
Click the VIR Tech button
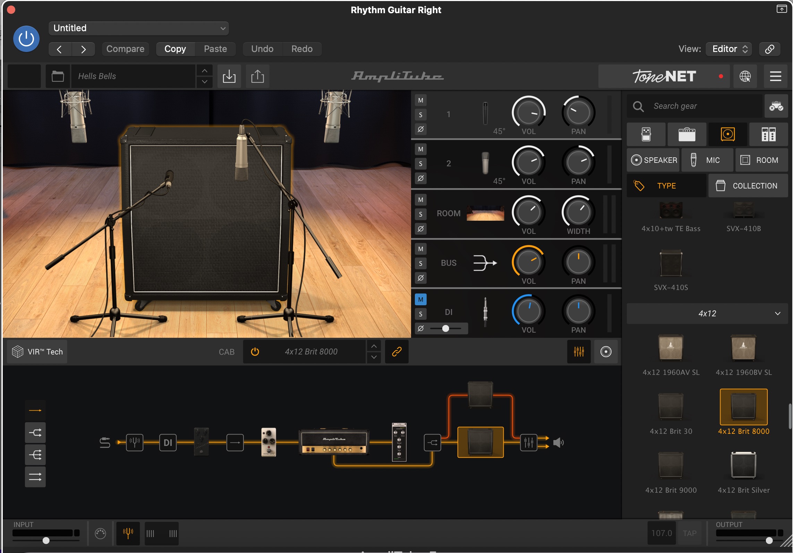click(37, 352)
